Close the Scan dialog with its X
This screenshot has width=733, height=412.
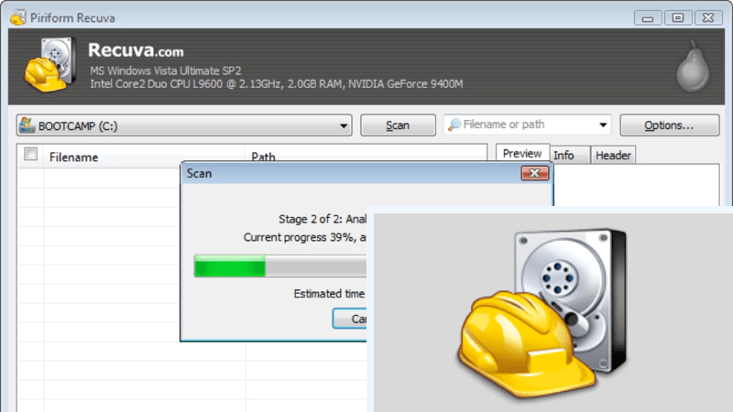(x=534, y=172)
